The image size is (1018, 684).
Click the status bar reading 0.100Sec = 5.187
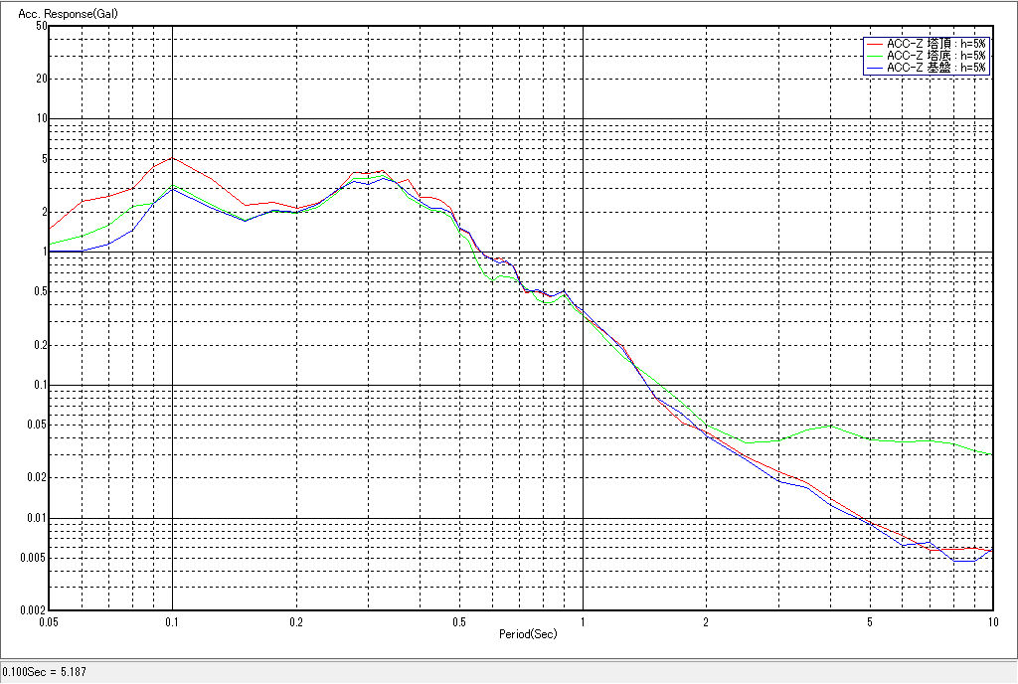[45, 672]
